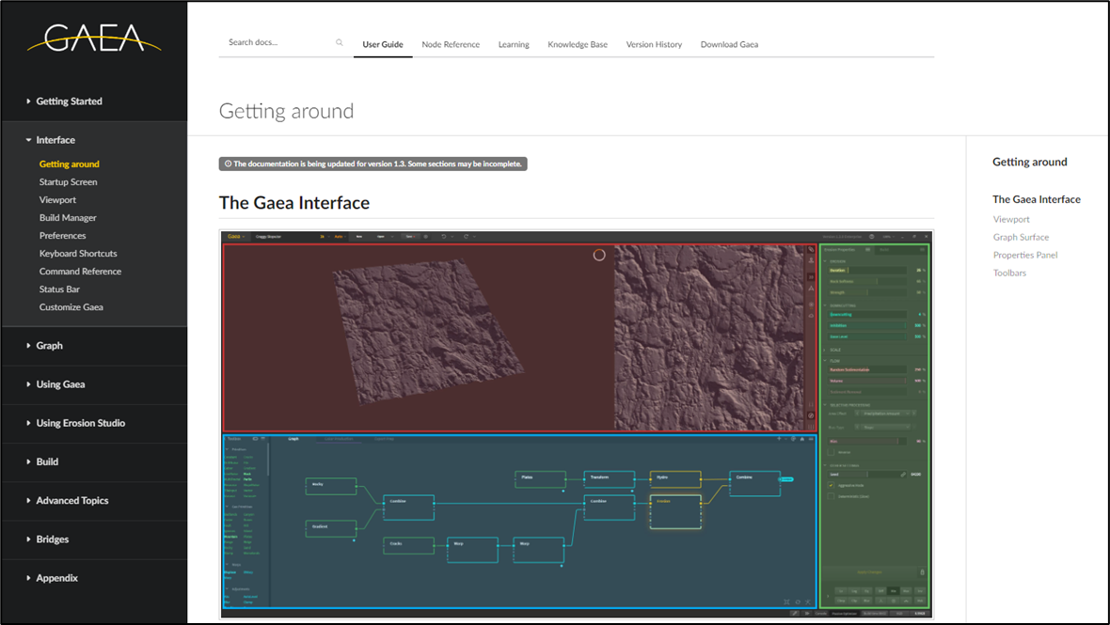This screenshot has height=625, width=1110.
Task: Toggle Aggressive mode checkbox in the screenshot
Action: 831,486
